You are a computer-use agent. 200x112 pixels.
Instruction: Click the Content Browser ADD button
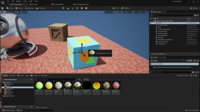click(x=5, y=75)
